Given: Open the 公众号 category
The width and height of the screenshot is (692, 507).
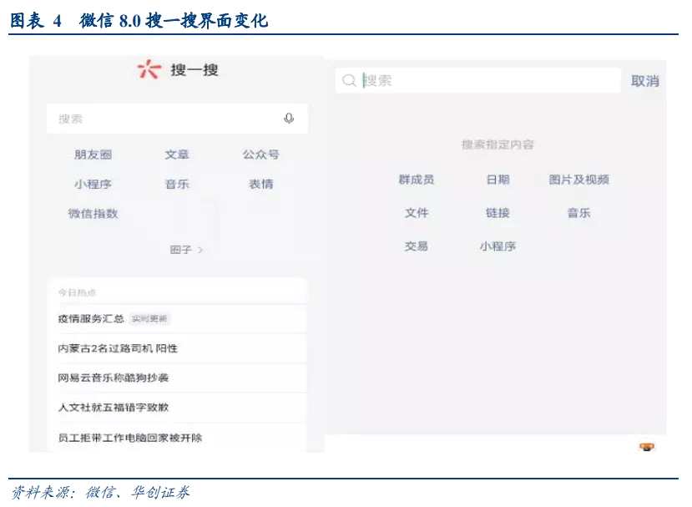Looking at the screenshot, I should [x=260, y=154].
